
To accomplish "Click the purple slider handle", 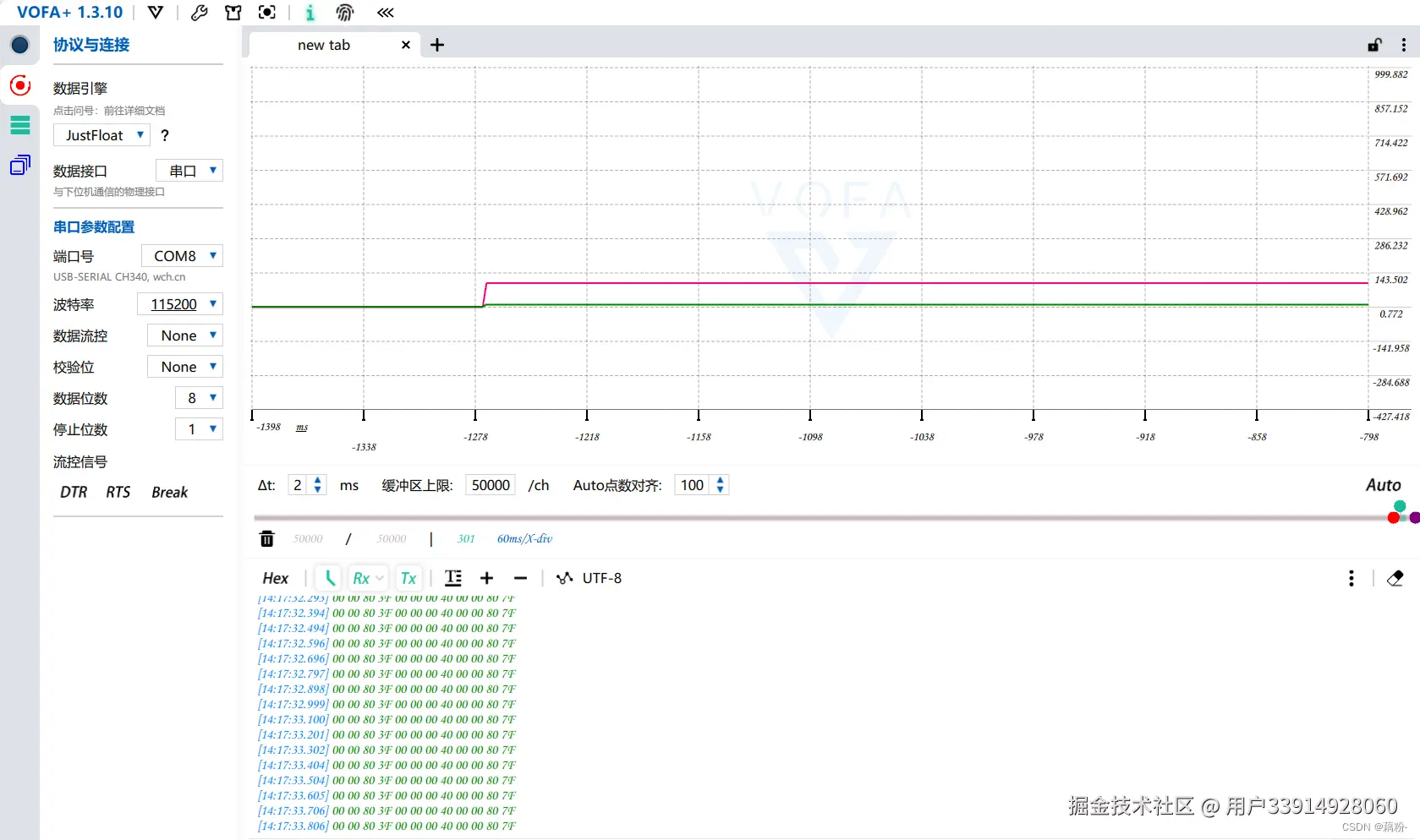I will click(x=1415, y=517).
